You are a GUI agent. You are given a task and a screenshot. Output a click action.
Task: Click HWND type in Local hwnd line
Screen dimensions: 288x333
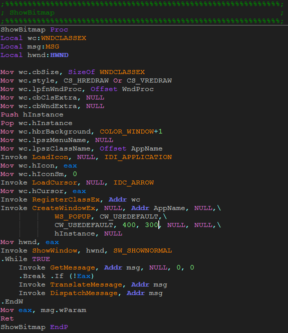click(59, 55)
